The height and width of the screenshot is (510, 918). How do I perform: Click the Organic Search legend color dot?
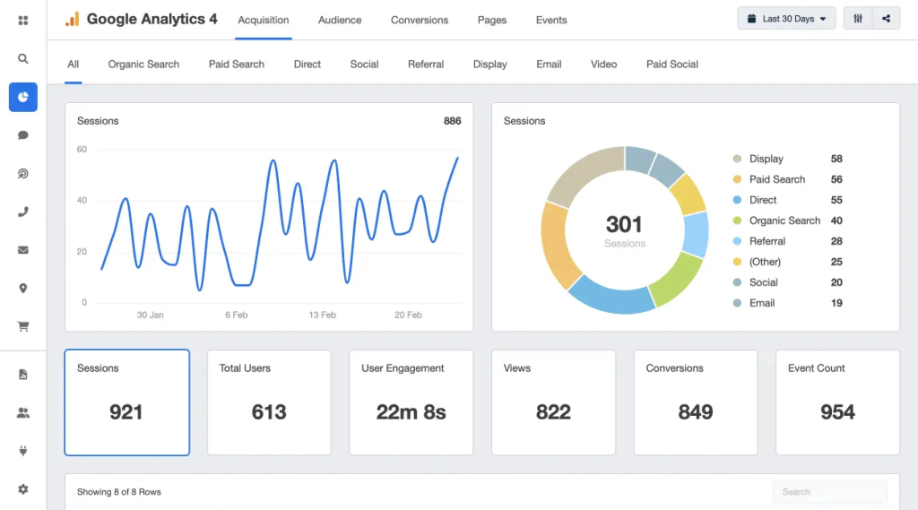tap(737, 220)
